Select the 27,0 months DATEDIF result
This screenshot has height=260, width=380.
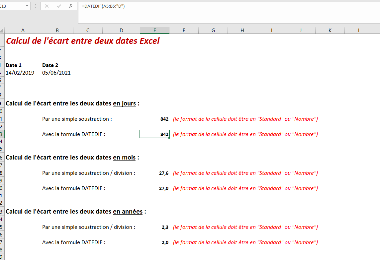[x=164, y=188]
